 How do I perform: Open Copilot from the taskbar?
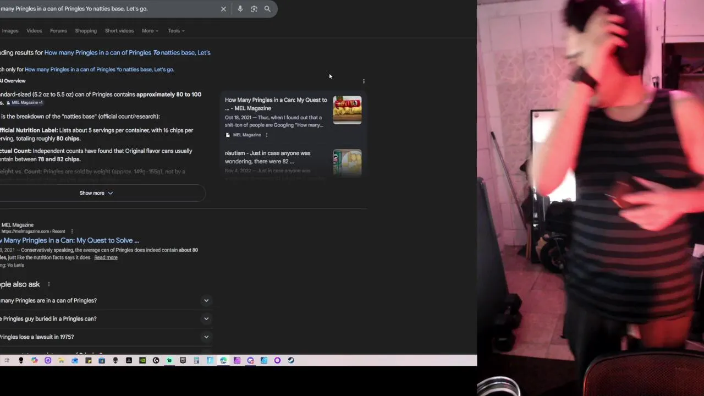pos(34,360)
